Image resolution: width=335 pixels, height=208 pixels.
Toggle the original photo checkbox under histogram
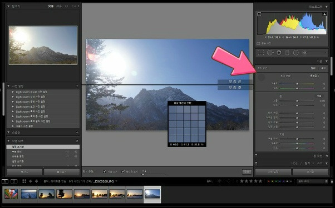coord(258,43)
